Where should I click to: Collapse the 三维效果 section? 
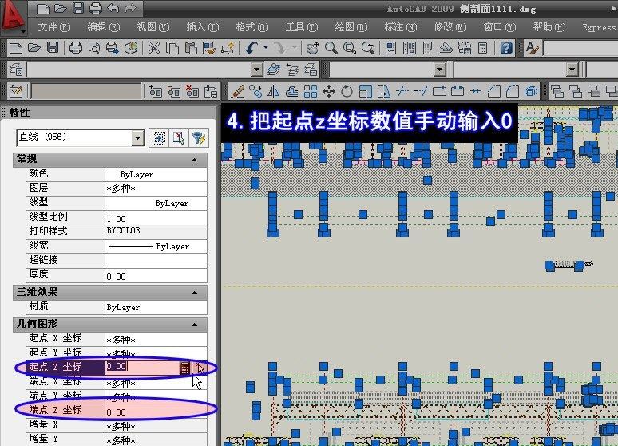click(x=194, y=293)
